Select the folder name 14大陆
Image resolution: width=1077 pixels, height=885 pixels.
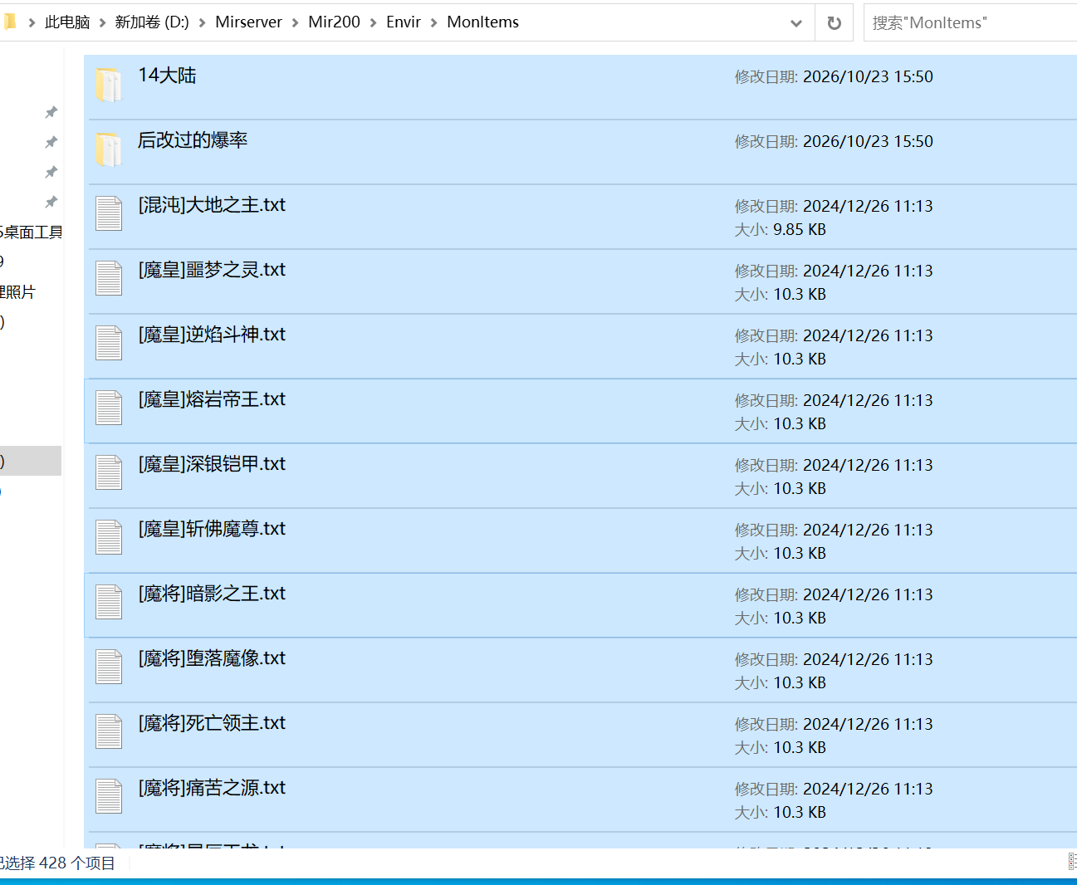[167, 76]
